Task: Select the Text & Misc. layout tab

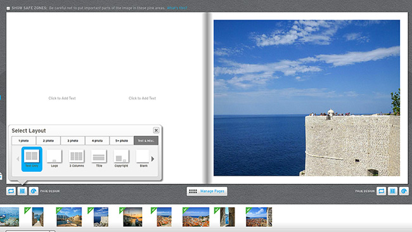Action: (x=146, y=141)
